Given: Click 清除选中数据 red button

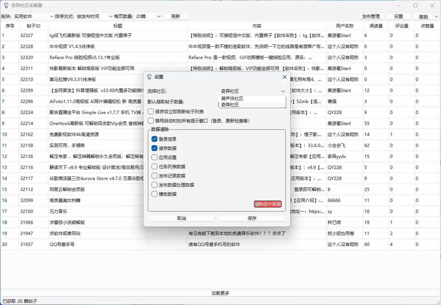Looking at the screenshot, I should [268, 204].
